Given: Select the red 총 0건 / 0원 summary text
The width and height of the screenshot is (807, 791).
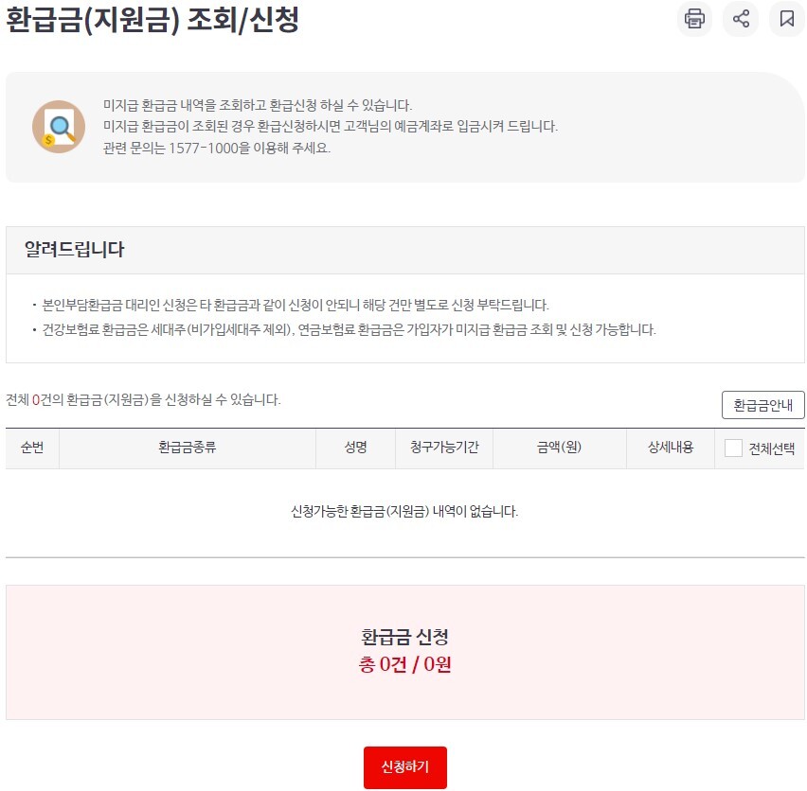Looking at the screenshot, I should (405, 664).
